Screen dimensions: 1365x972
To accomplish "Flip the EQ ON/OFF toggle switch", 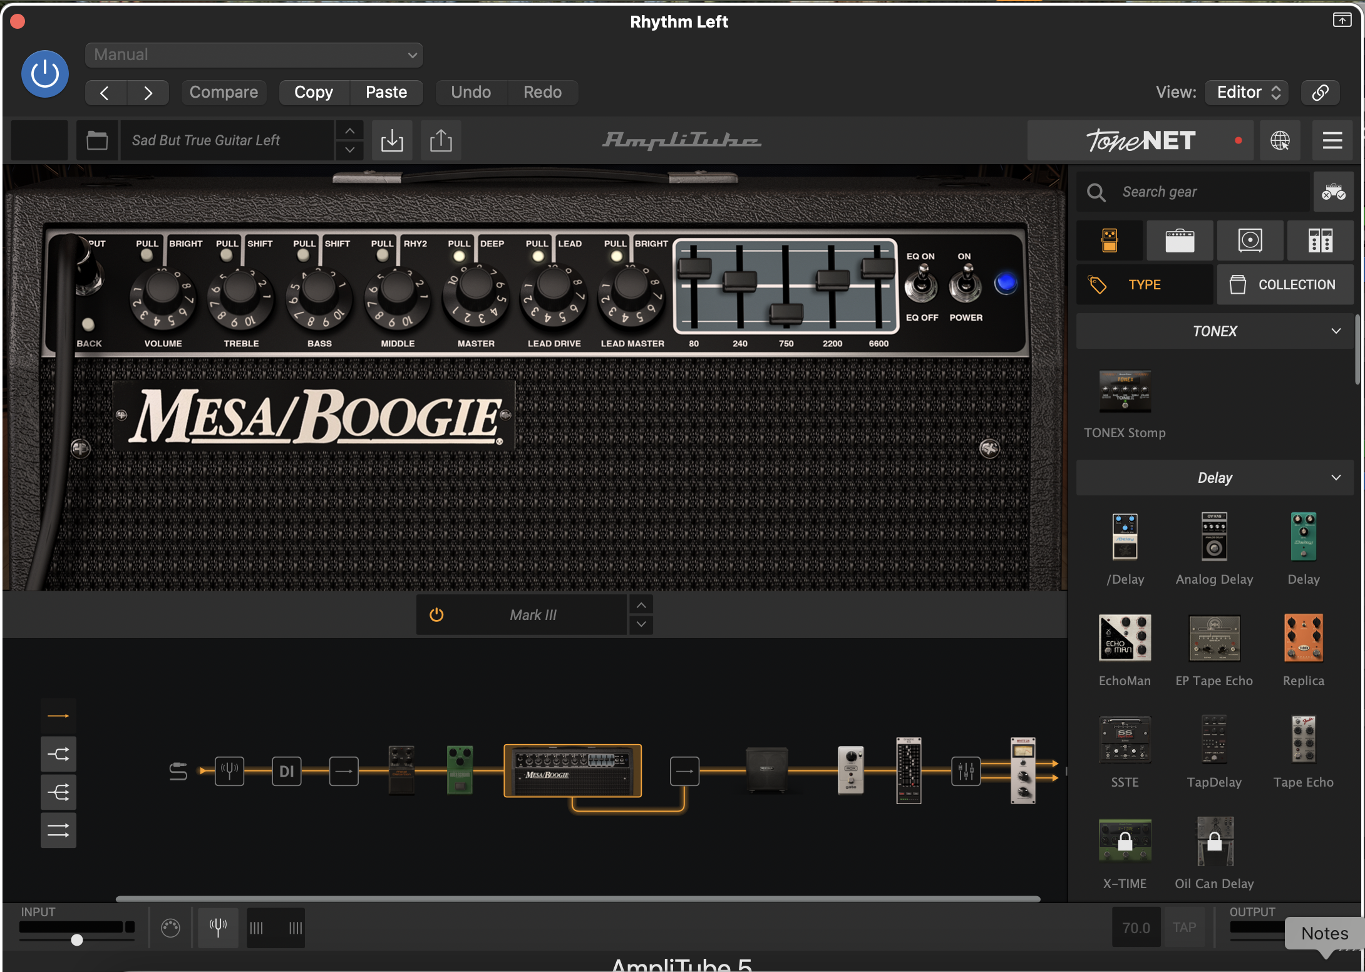I will (922, 284).
